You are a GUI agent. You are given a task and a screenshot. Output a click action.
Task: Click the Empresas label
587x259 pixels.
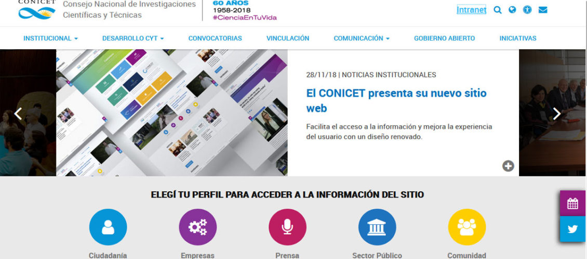pos(198,256)
